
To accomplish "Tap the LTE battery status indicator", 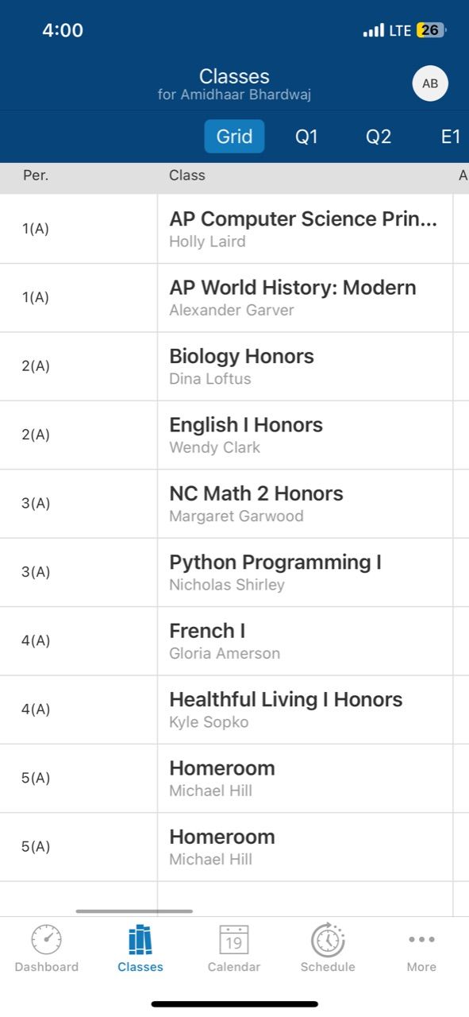I will 430,30.
